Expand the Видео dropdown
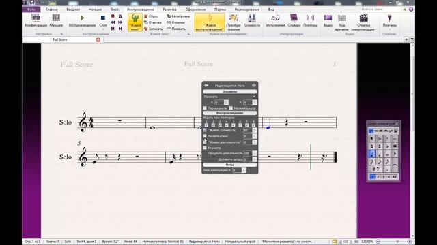 328,29
